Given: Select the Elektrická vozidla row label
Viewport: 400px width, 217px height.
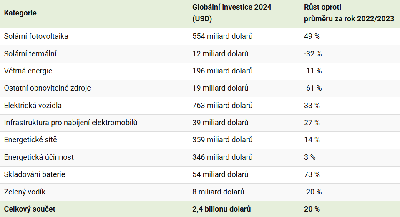Looking at the screenshot, I should [33, 106].
